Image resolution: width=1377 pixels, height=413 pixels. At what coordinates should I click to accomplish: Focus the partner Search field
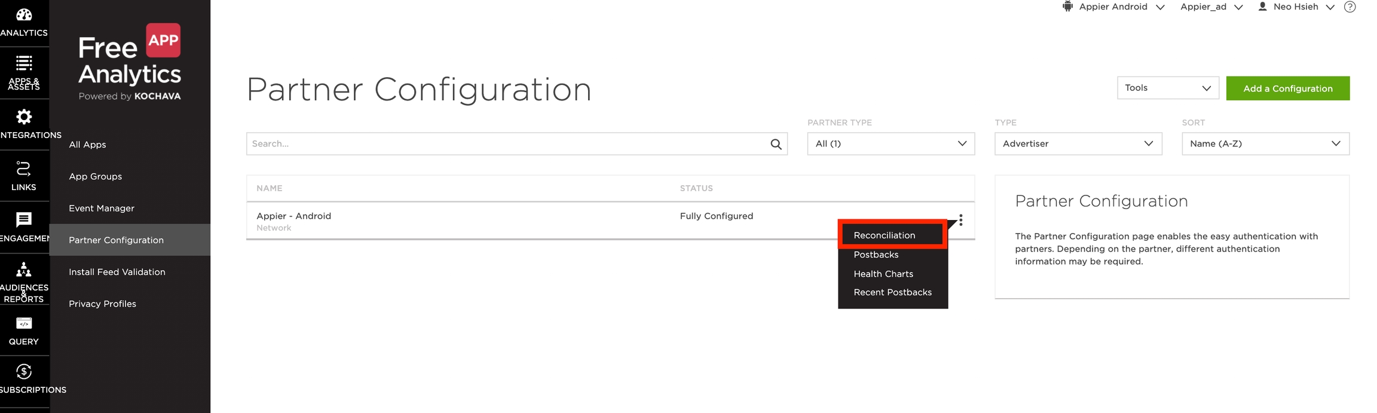pos(508,144)
